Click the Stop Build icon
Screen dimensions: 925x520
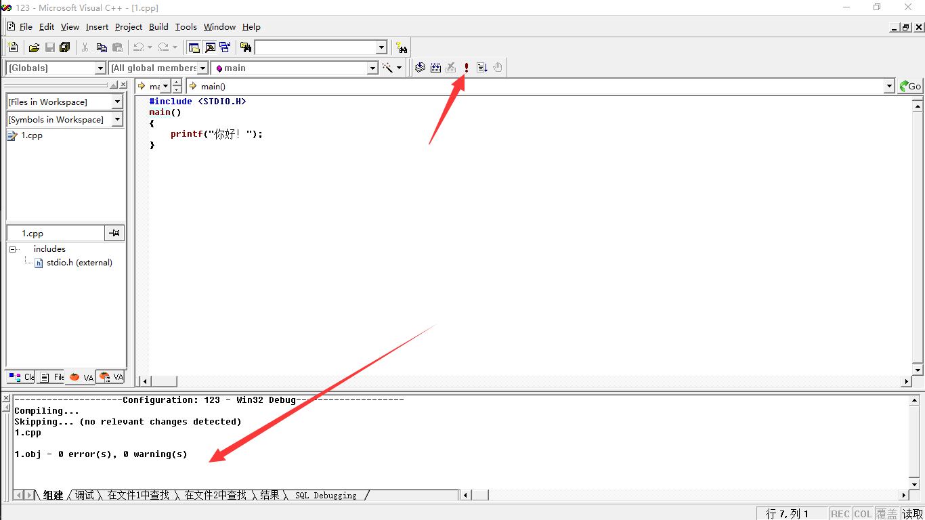451,68
